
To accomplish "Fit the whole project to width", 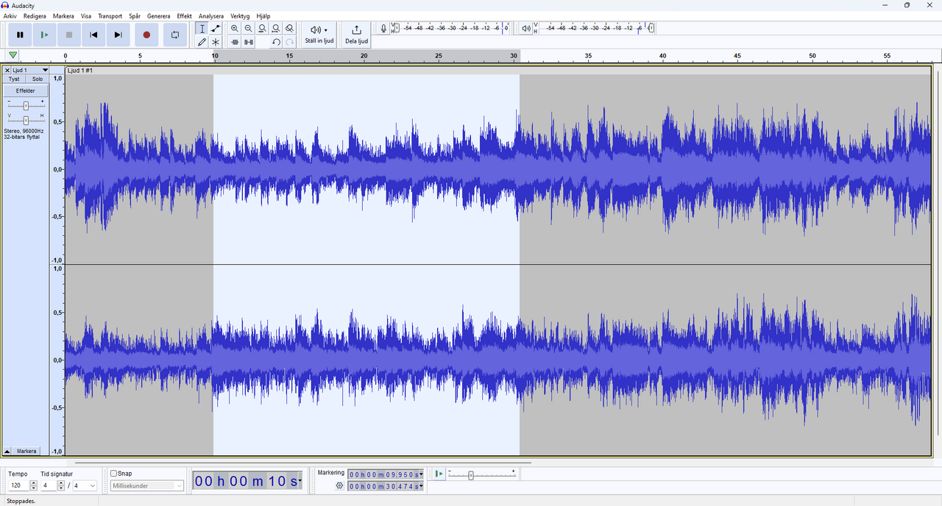I will 276,29.
